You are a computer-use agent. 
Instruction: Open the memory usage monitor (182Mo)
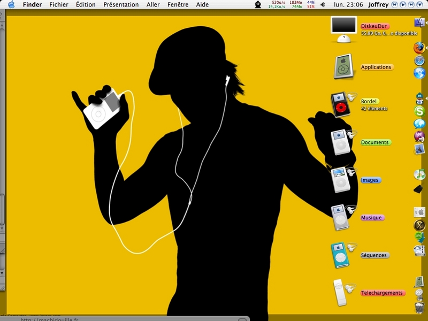point(296,4)
